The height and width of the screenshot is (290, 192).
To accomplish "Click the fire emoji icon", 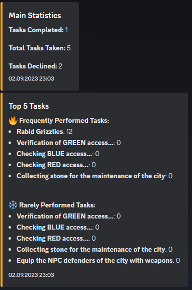I will (13, 121).
